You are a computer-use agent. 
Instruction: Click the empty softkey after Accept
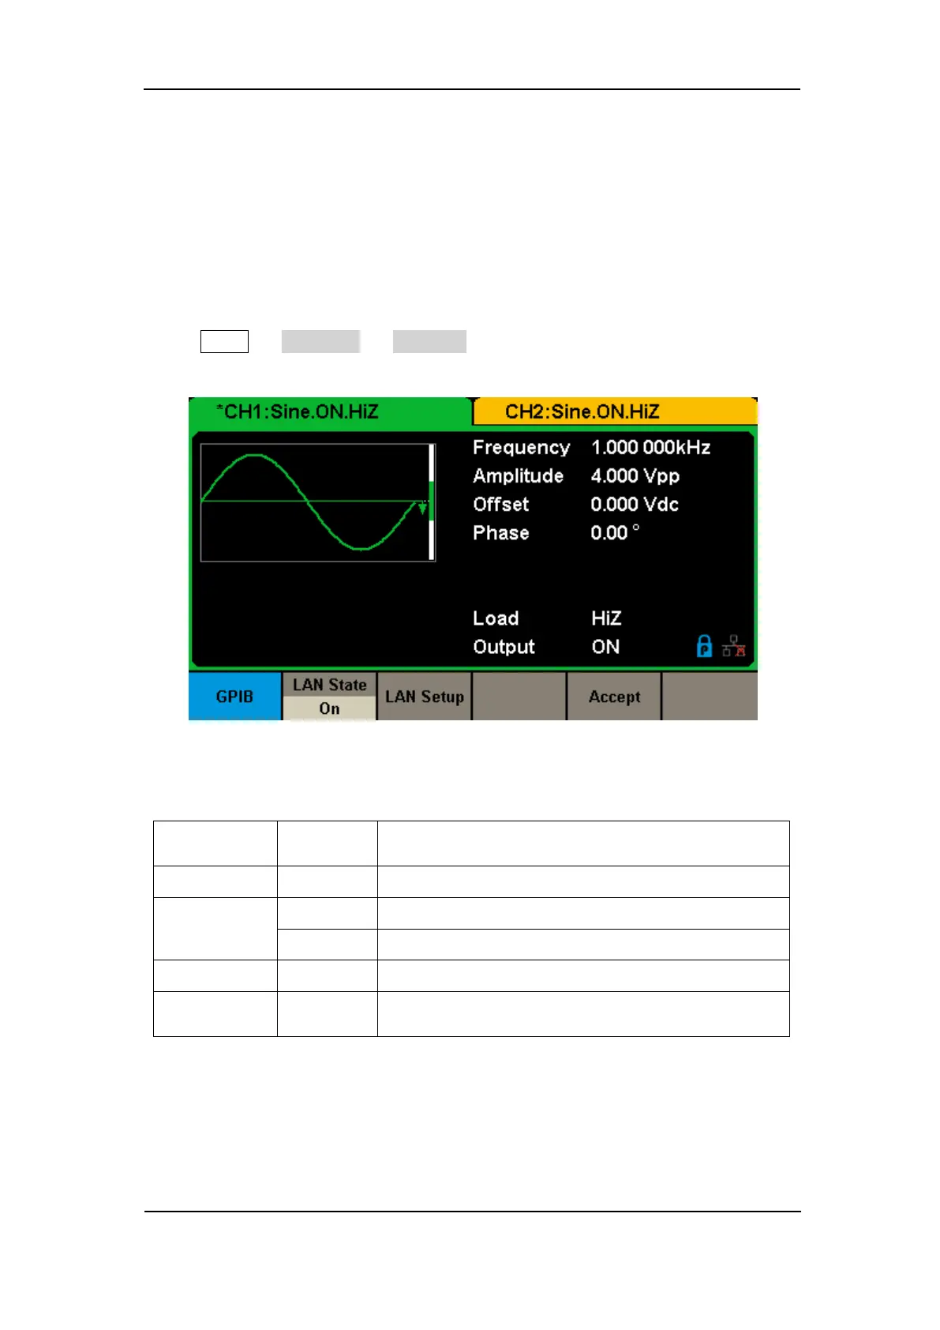tap(710, 697)
